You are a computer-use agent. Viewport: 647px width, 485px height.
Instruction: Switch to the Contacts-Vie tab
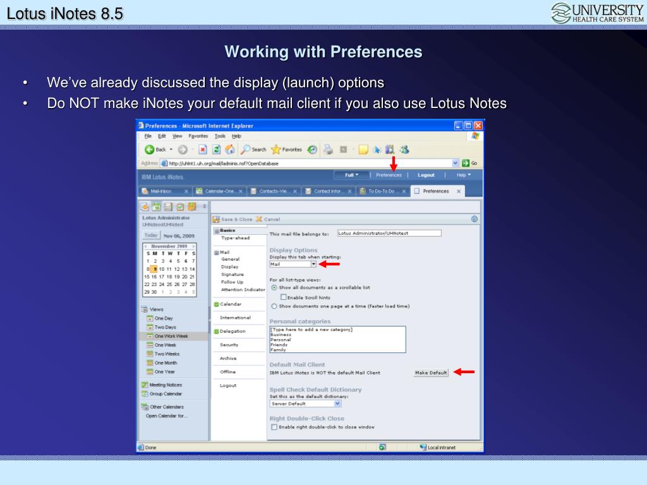(x=274, y=191)
